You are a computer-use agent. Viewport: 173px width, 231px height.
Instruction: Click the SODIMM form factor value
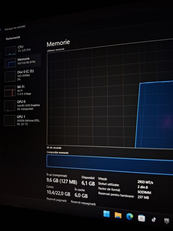pyautogui.click(x=144, y=192)
